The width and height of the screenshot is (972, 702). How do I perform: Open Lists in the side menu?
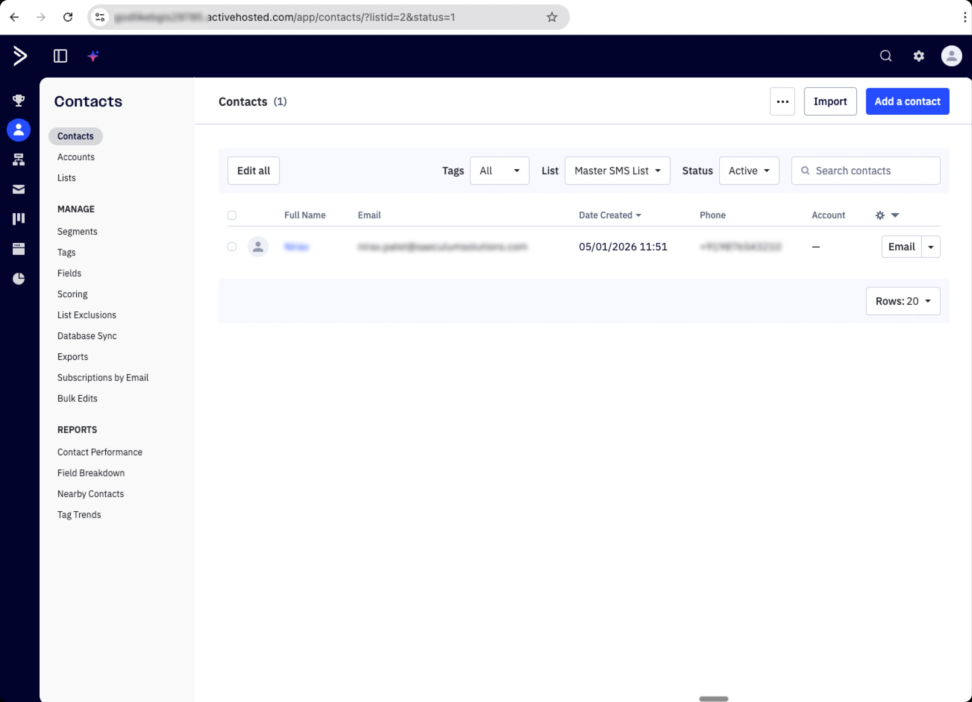pyautogui.click(x=66, y=178)
